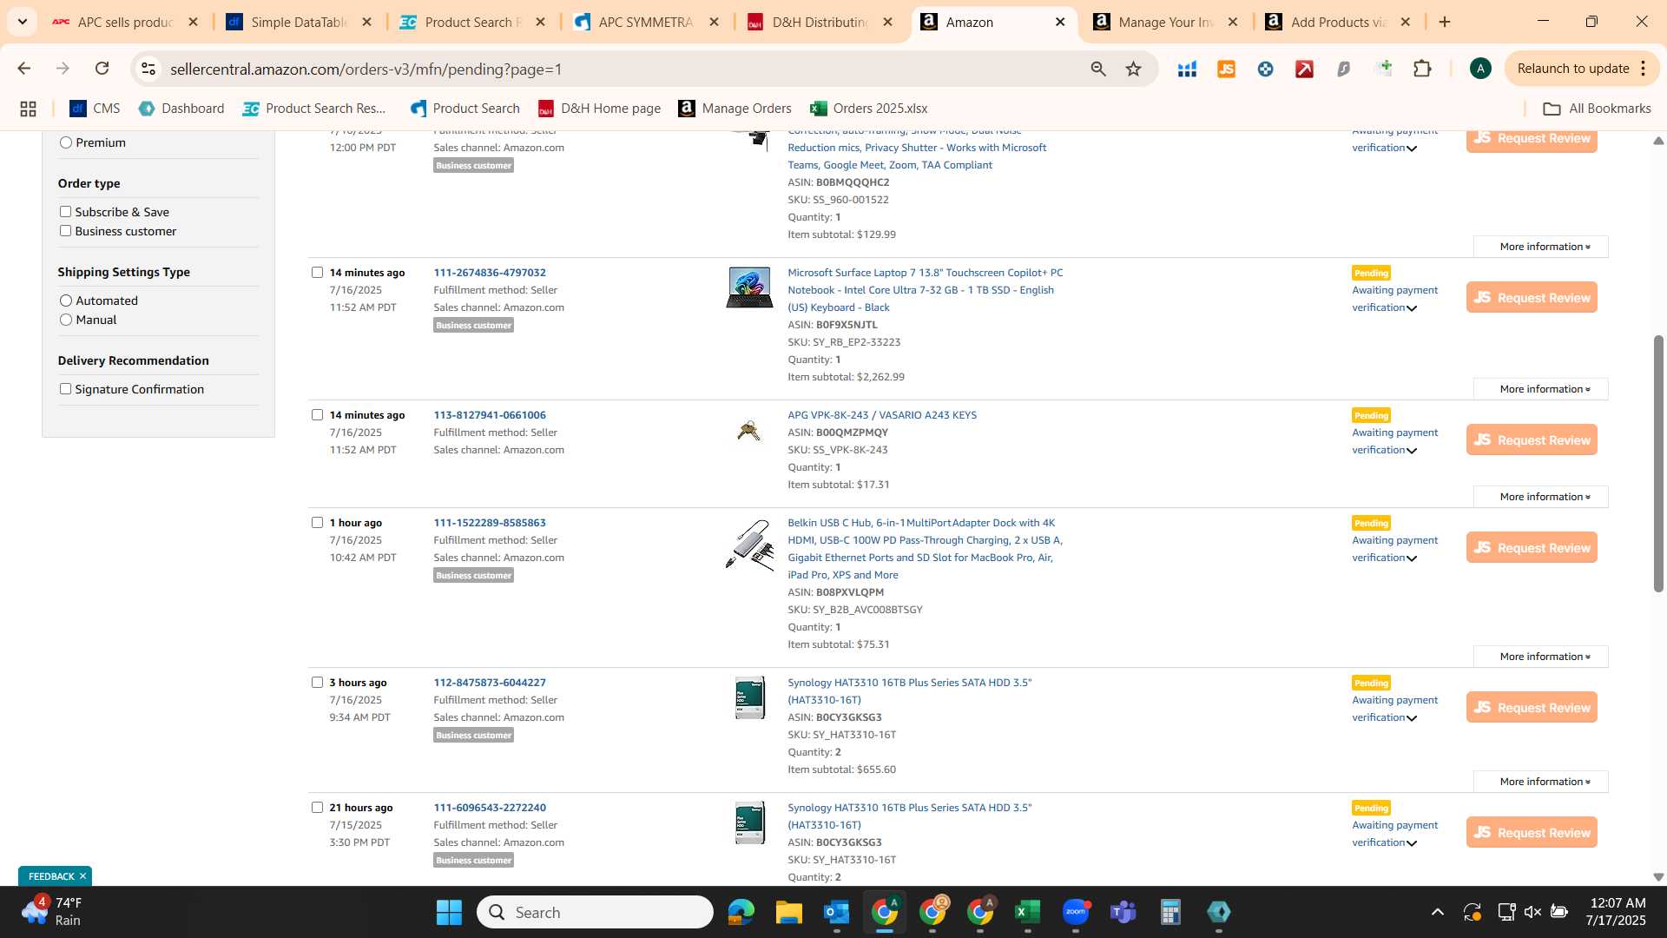The width and height of the screenshot is (1667, 938).
Task: Show hidden system tray icons
Action: [1438, 912]
